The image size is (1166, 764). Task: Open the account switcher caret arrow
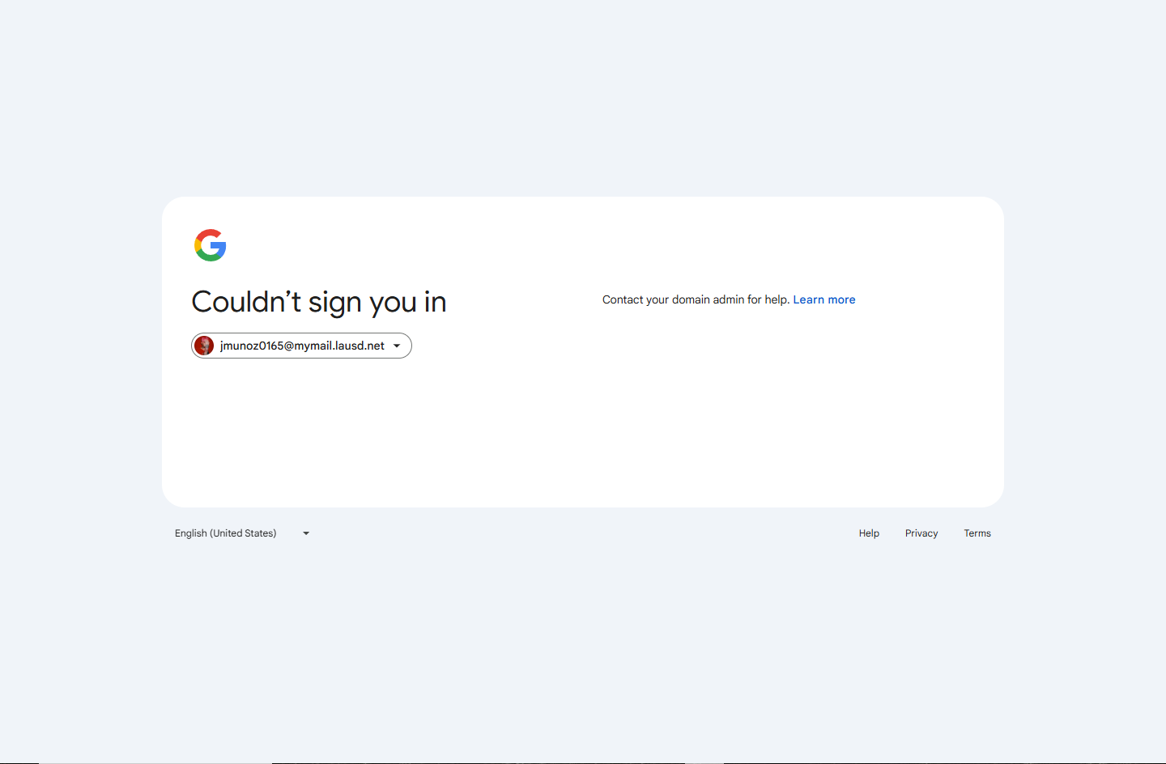click(x=397, y=346)
